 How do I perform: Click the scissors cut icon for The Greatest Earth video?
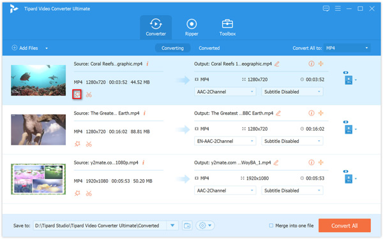[x=89, y=144]
